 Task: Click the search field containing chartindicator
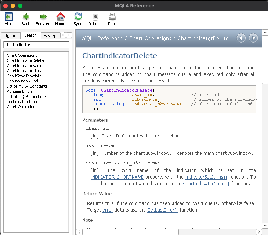[x=36, y=45]
